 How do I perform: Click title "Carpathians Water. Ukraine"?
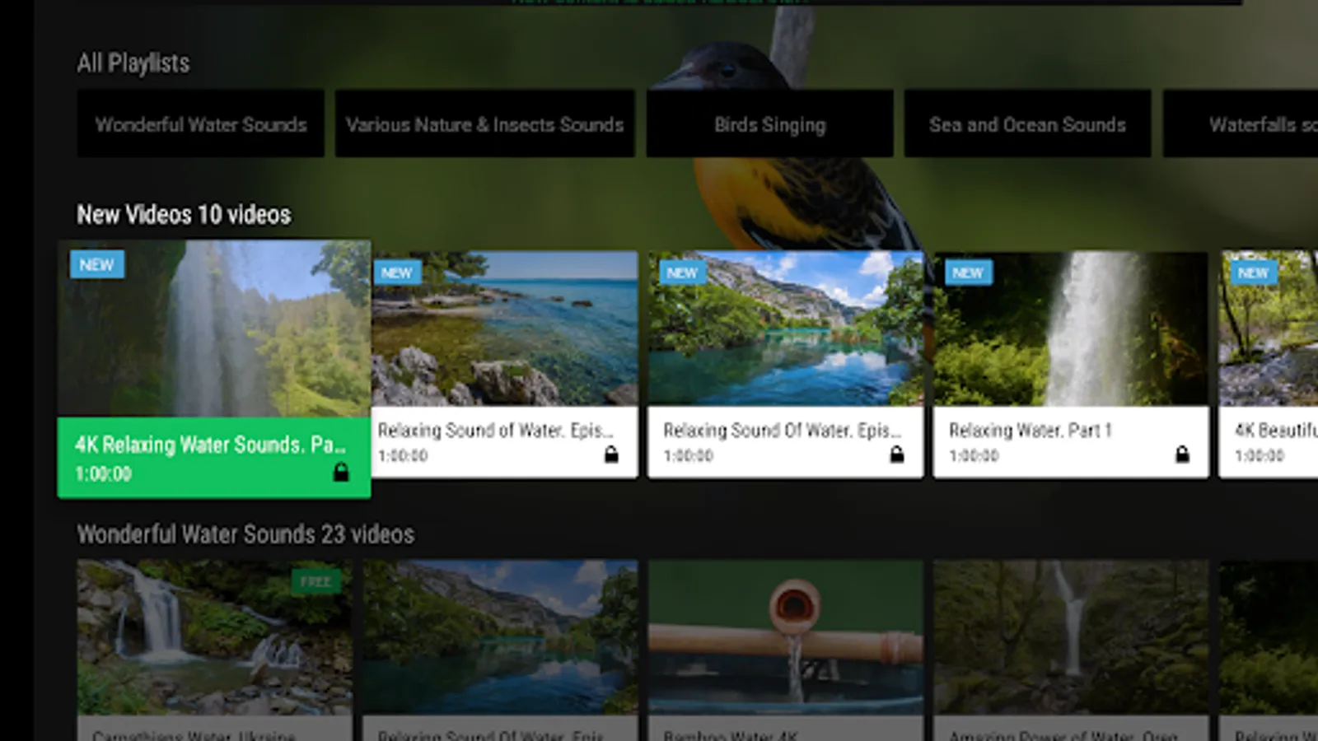tap(194, 734)
